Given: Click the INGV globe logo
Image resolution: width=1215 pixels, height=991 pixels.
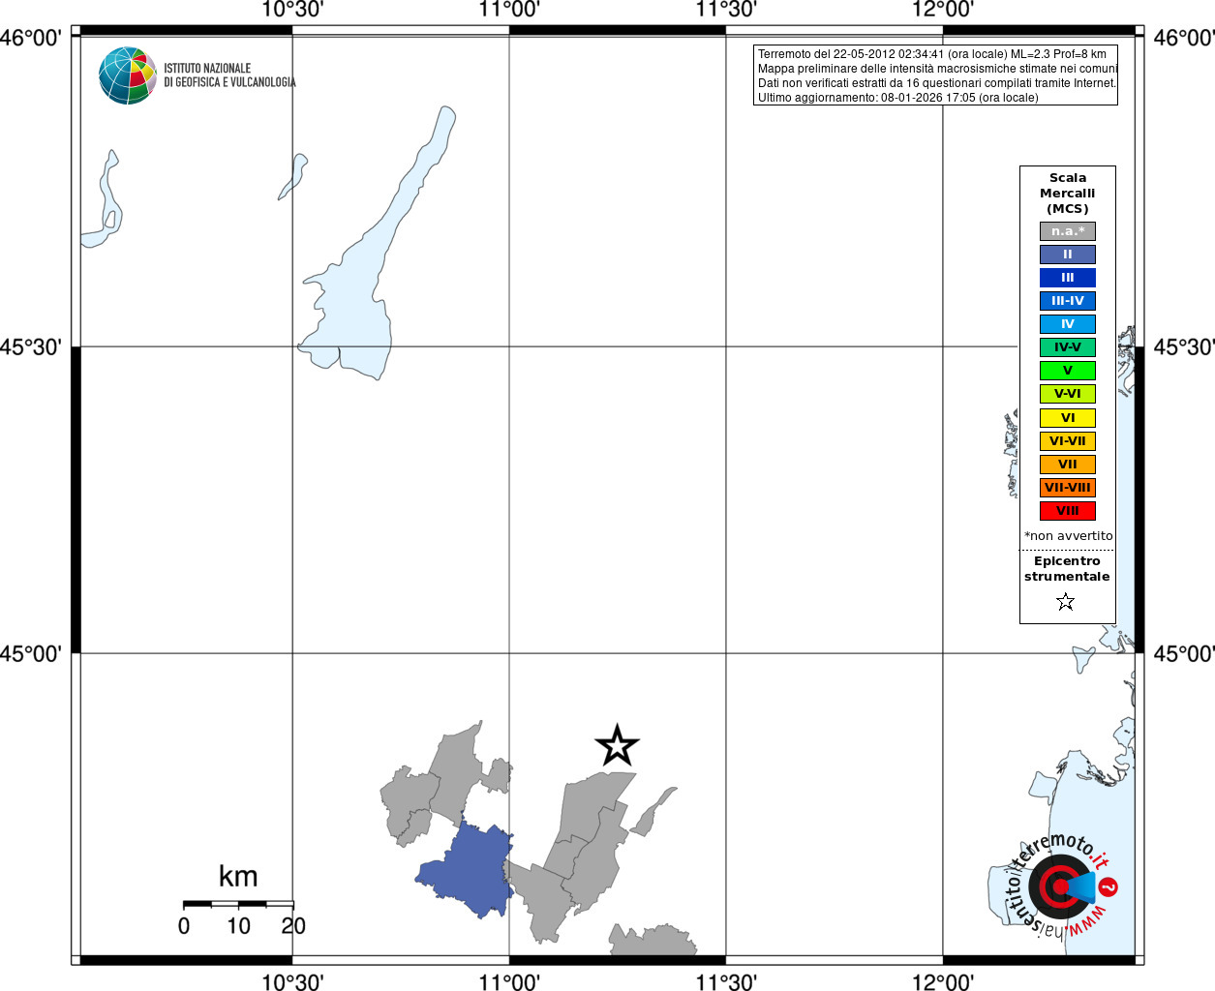Looking at the screenshot, I should [x=128, y=75].
